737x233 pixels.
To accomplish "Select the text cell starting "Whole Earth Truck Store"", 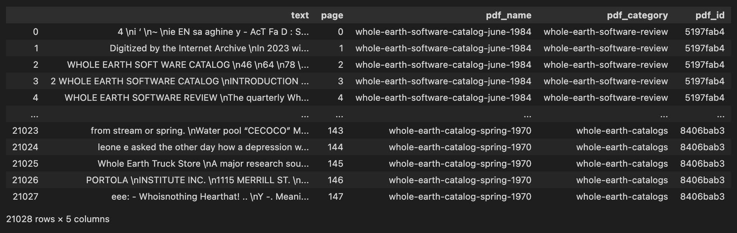I will point(203,164).
